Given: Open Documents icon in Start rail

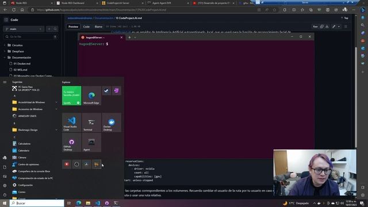Looking at the screenshot, I should click(x=5, y=167).
